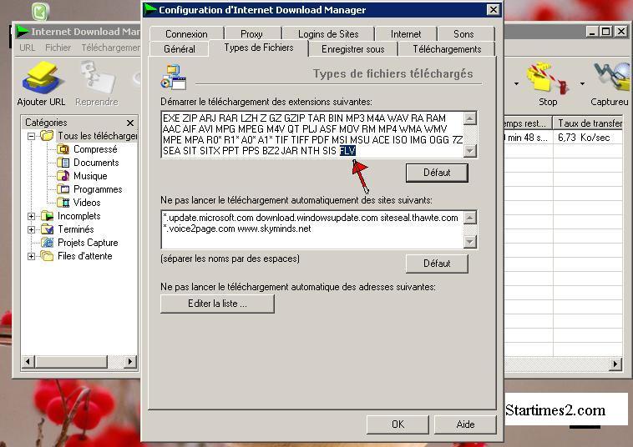
Task: Open the Téléchargement menu in IDM window
Action: tap(110, 48)
